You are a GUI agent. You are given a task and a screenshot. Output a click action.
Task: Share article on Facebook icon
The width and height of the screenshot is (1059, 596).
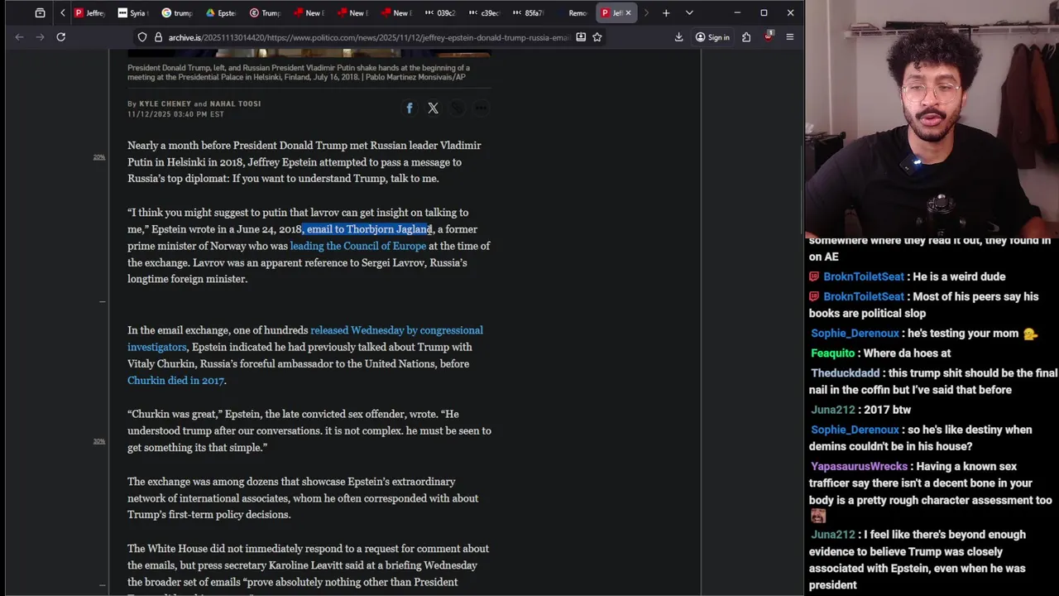click(x=409, y=108)
